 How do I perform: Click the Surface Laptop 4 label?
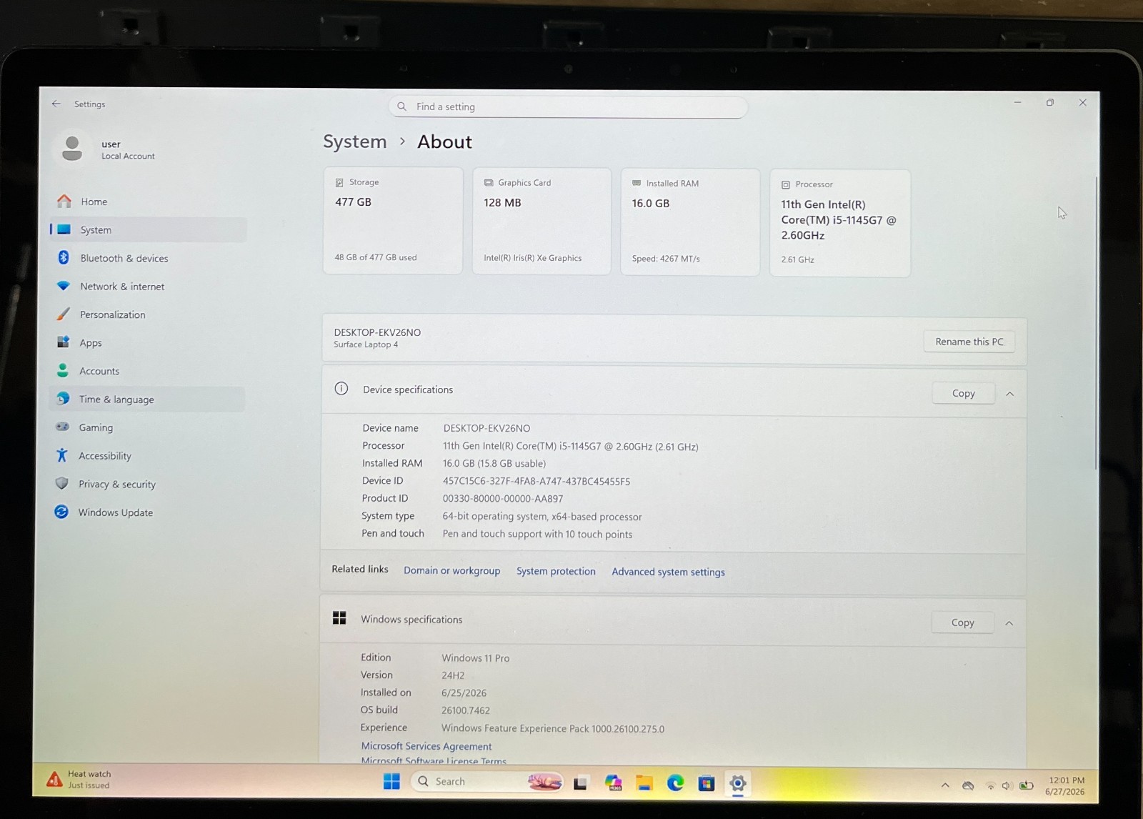point(366,344)
